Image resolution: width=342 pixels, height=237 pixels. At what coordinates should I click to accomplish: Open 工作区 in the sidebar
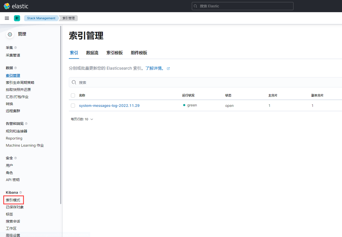(11, 228)
